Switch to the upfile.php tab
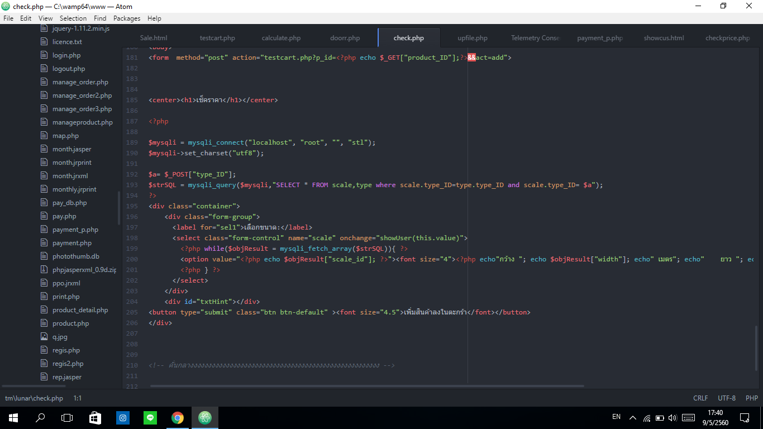 (473, 38)
